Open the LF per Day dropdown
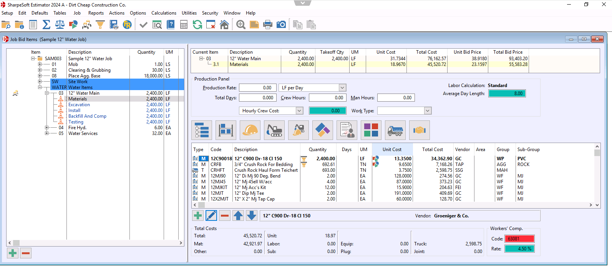 pos(342,88)
